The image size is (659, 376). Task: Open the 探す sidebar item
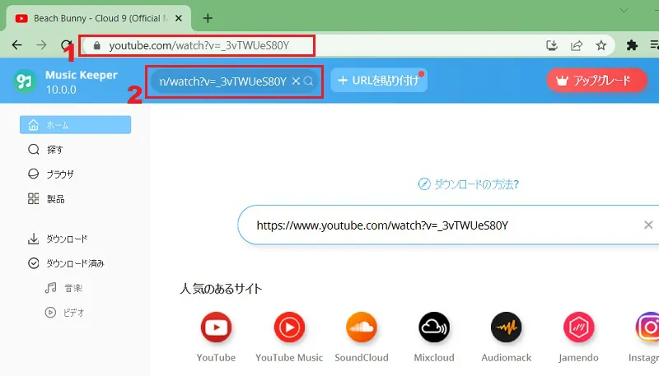pyautogui.click(x=46, y=150)
